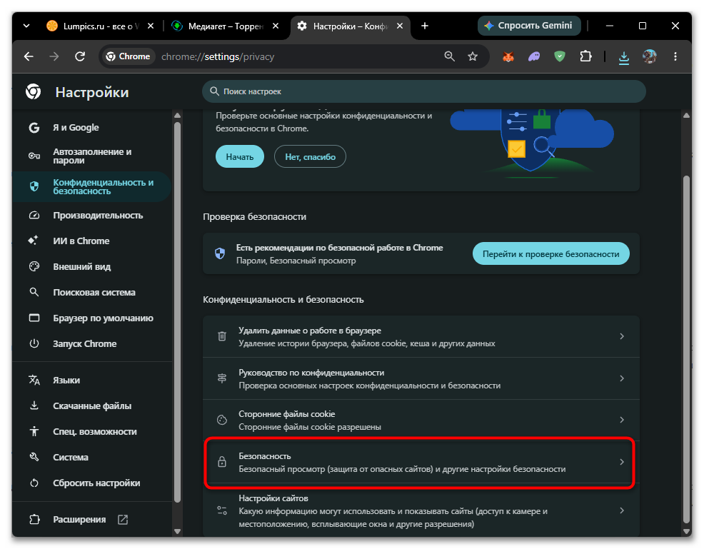This screenshot has height=549, width=704.
Task: Expand Сторонние файлы cookie row
Action: [421, 420]
